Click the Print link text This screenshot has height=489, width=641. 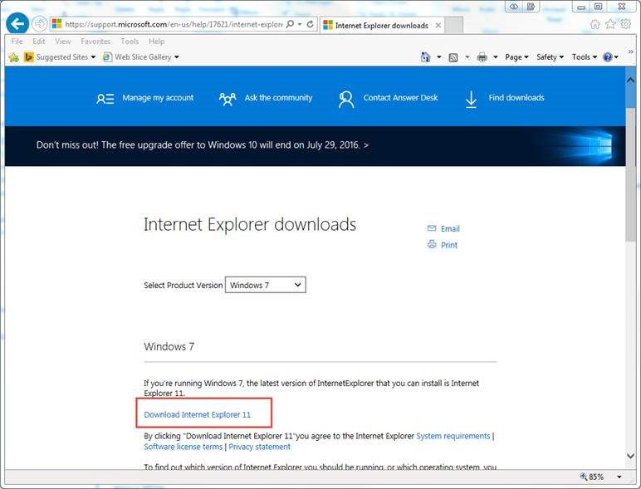[449, 245]
